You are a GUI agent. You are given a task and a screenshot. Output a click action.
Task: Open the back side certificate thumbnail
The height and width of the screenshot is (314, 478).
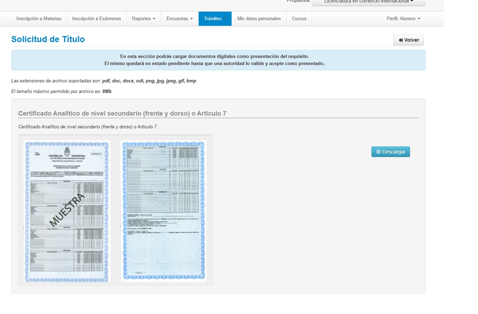pos(163,211)
